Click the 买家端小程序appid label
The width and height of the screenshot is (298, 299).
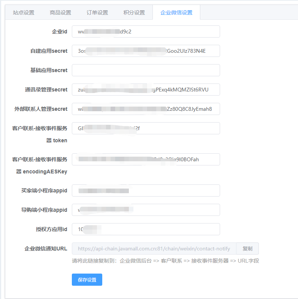tap(44, 190)
